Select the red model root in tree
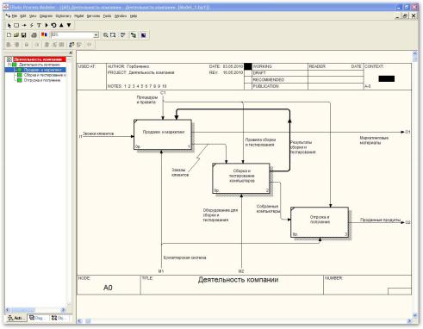Image resolution: width=423 pixels, height=329 pixels. [40, 59]
